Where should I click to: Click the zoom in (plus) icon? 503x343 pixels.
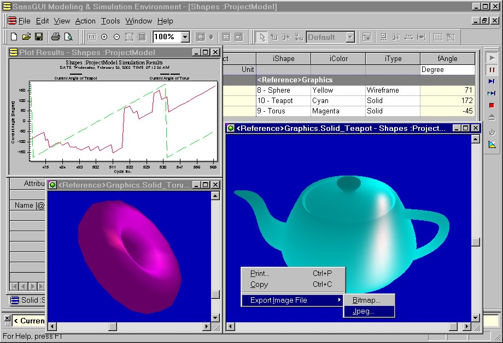click(x=104, y=37)
